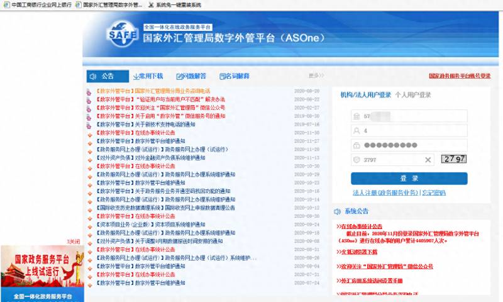
Task: Open 验证用户与当前用户不匹配 解决办法 announcement
Action: [160, 99]
